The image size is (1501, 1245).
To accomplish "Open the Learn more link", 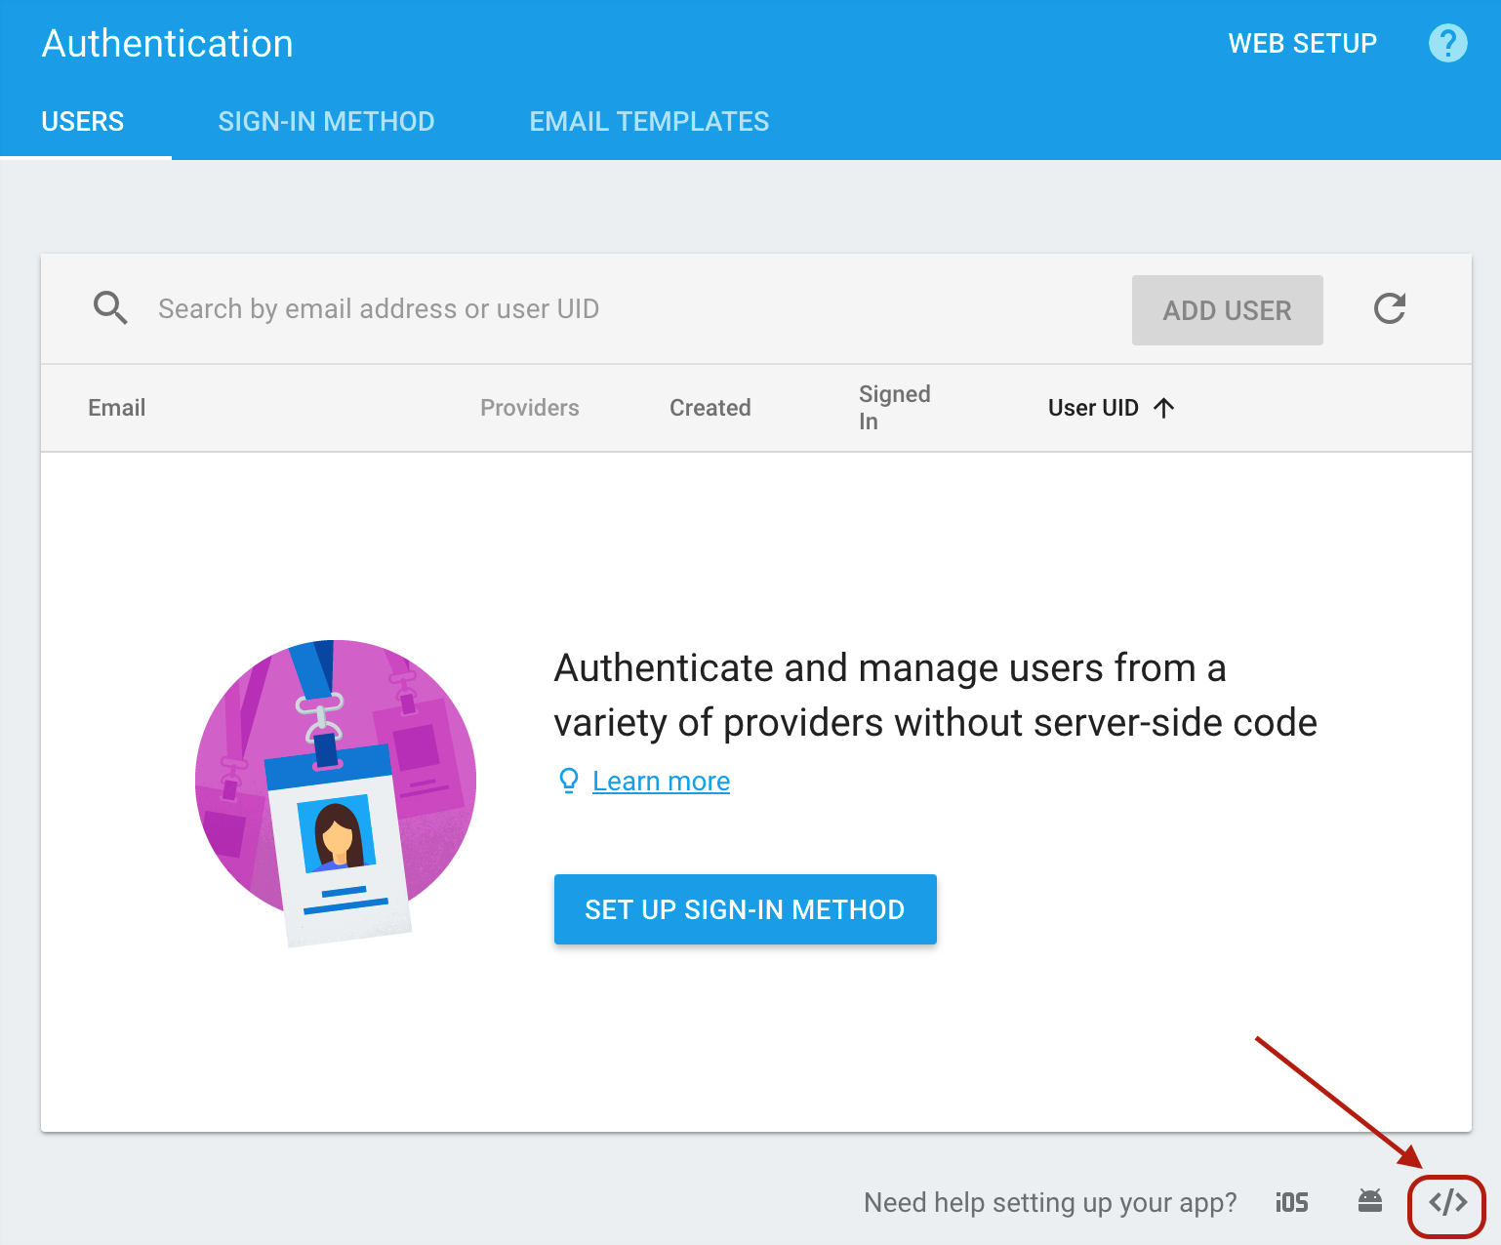I will point(661,781).
